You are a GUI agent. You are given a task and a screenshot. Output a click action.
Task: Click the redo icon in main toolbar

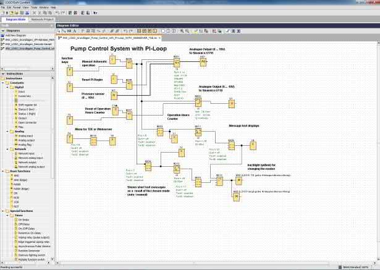(x=63, y=13)
